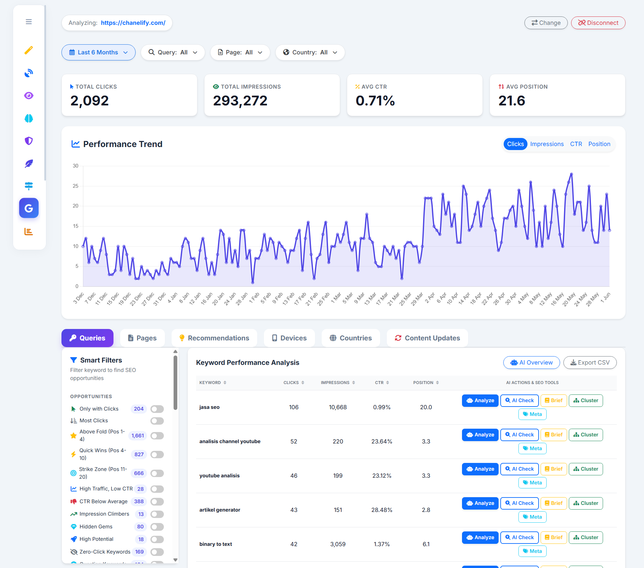The width and height of the screenshot is (644, 568).
Task: Show Impressions in Performance Trend chart
Action: tap(547, 144)
